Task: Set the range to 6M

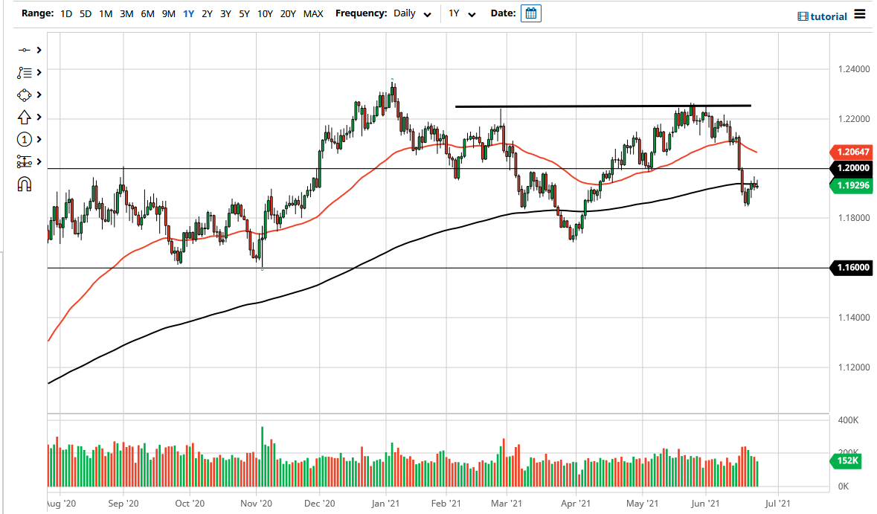Action: 147,13
